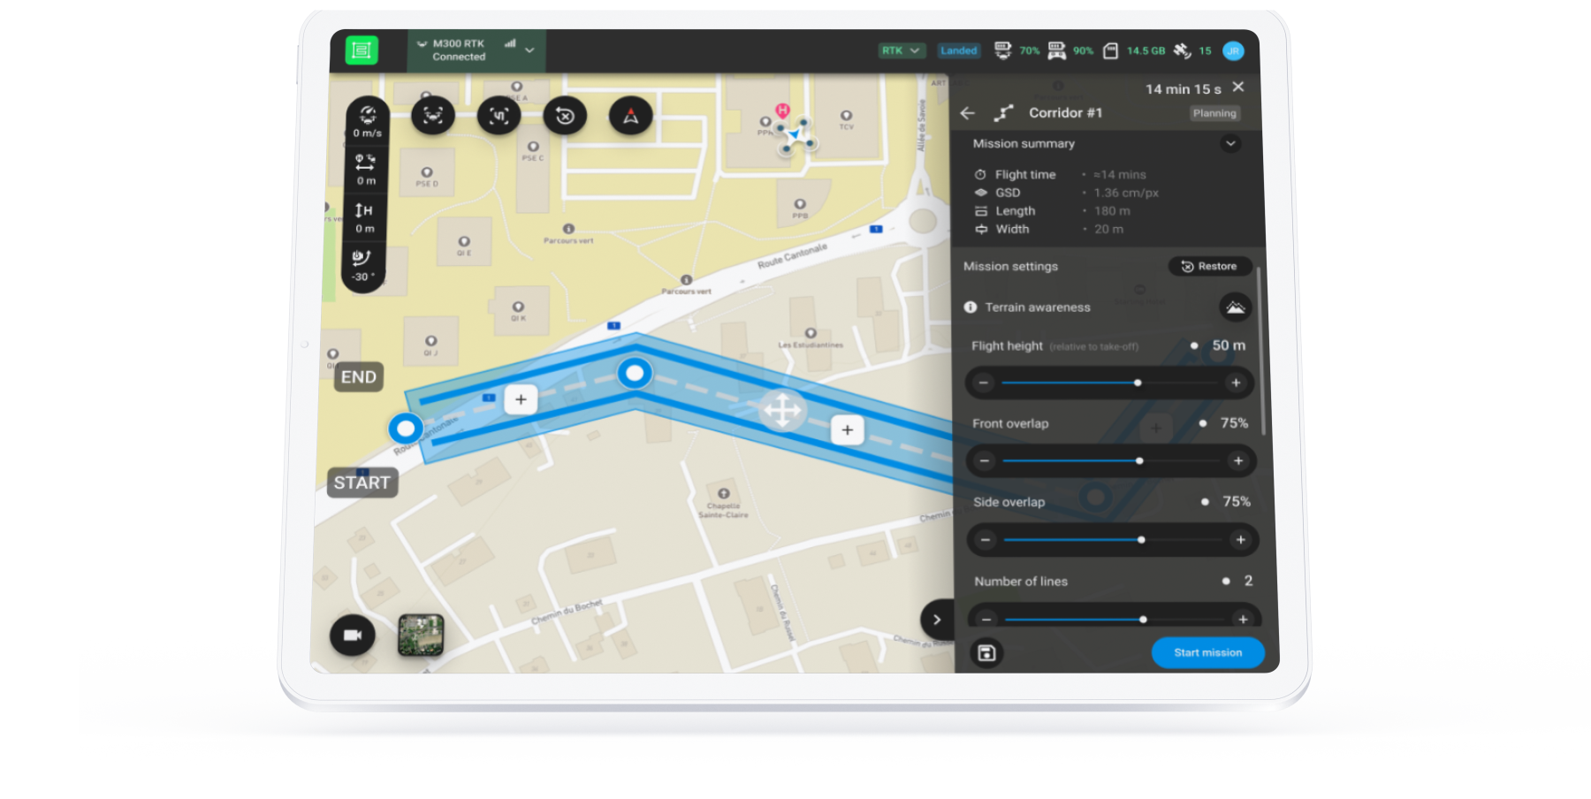The height and width of the screenshot is (799, 1591).
Task: Increase Front overlap with the plus button
Action: coord(1238,461)
